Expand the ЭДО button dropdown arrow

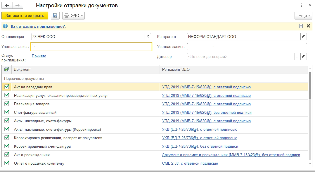[81, 16]
